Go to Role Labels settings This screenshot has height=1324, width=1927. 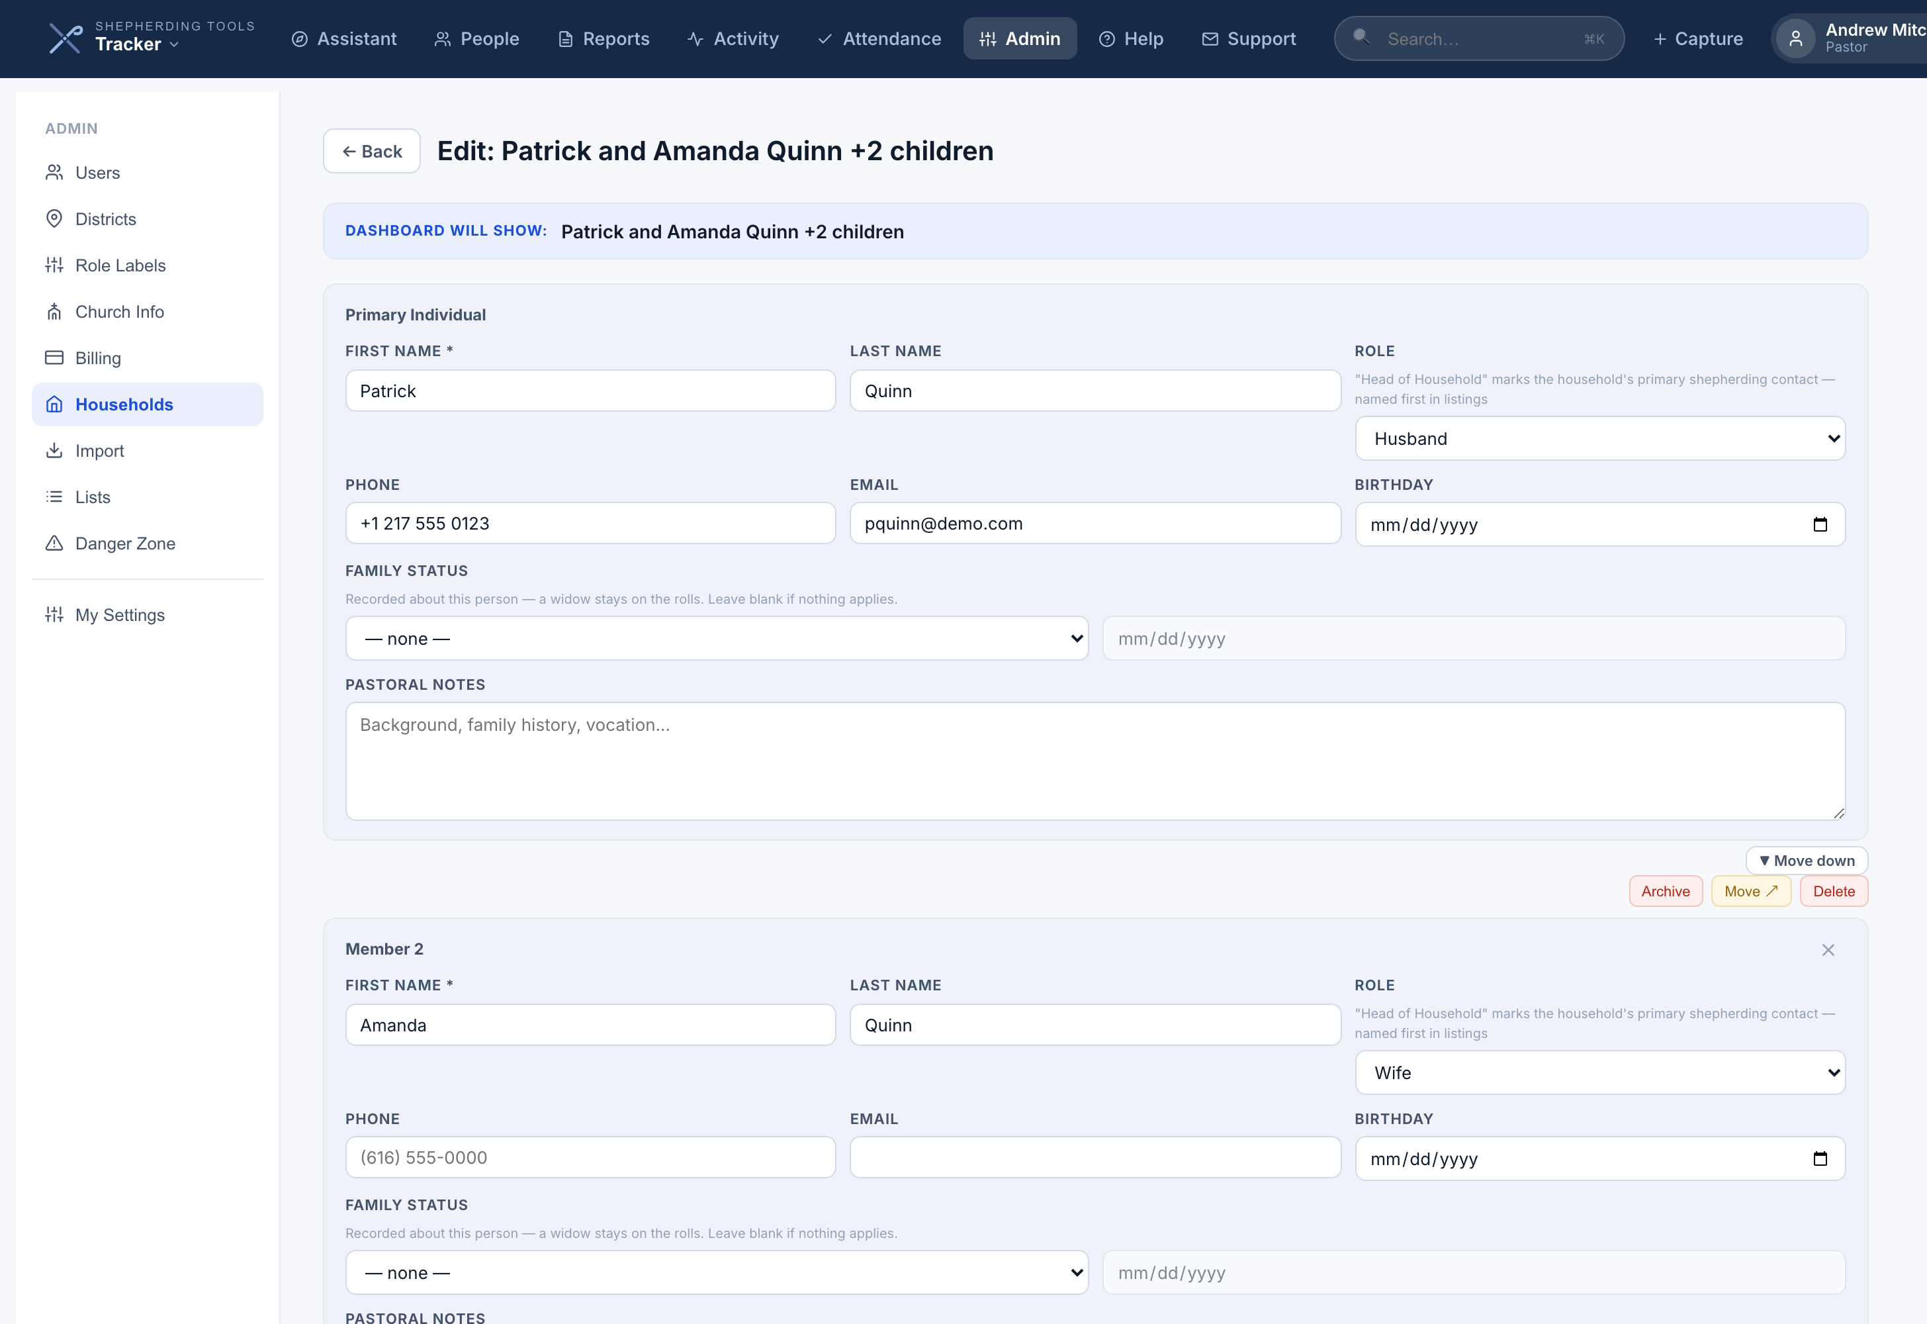[148, 265]
